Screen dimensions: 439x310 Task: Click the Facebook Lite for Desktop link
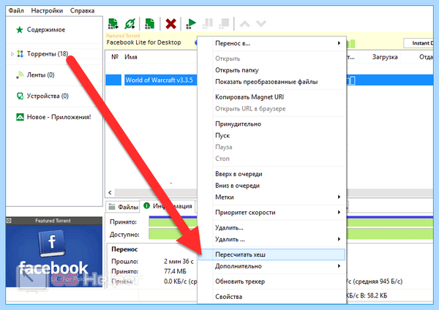[x=143, y=42]
